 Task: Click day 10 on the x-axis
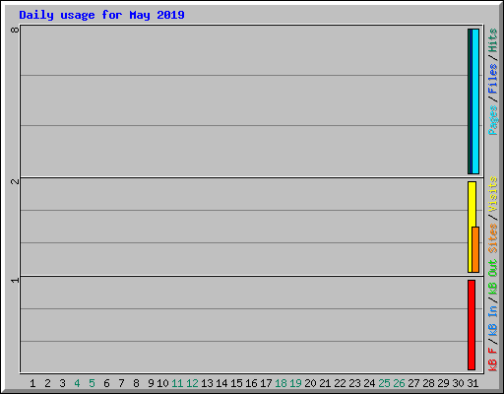tap(162, 383)
